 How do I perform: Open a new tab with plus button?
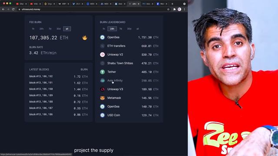(172, 4)
